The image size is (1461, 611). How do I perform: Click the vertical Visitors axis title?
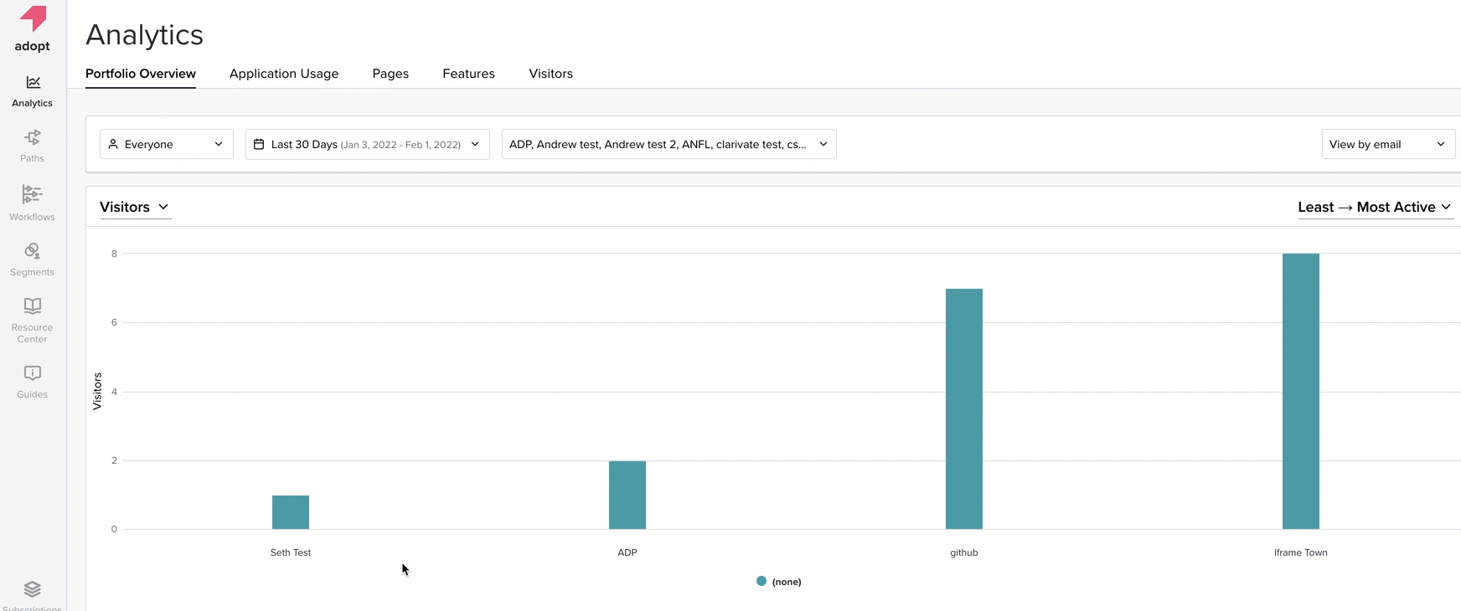coord(97,391)
